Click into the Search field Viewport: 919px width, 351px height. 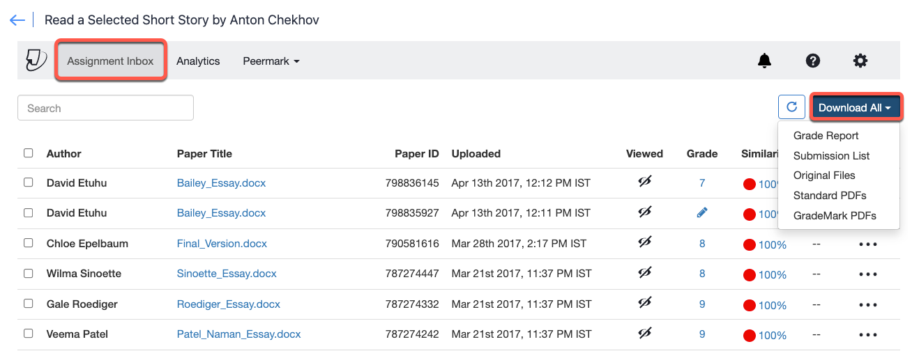point(105,108)
